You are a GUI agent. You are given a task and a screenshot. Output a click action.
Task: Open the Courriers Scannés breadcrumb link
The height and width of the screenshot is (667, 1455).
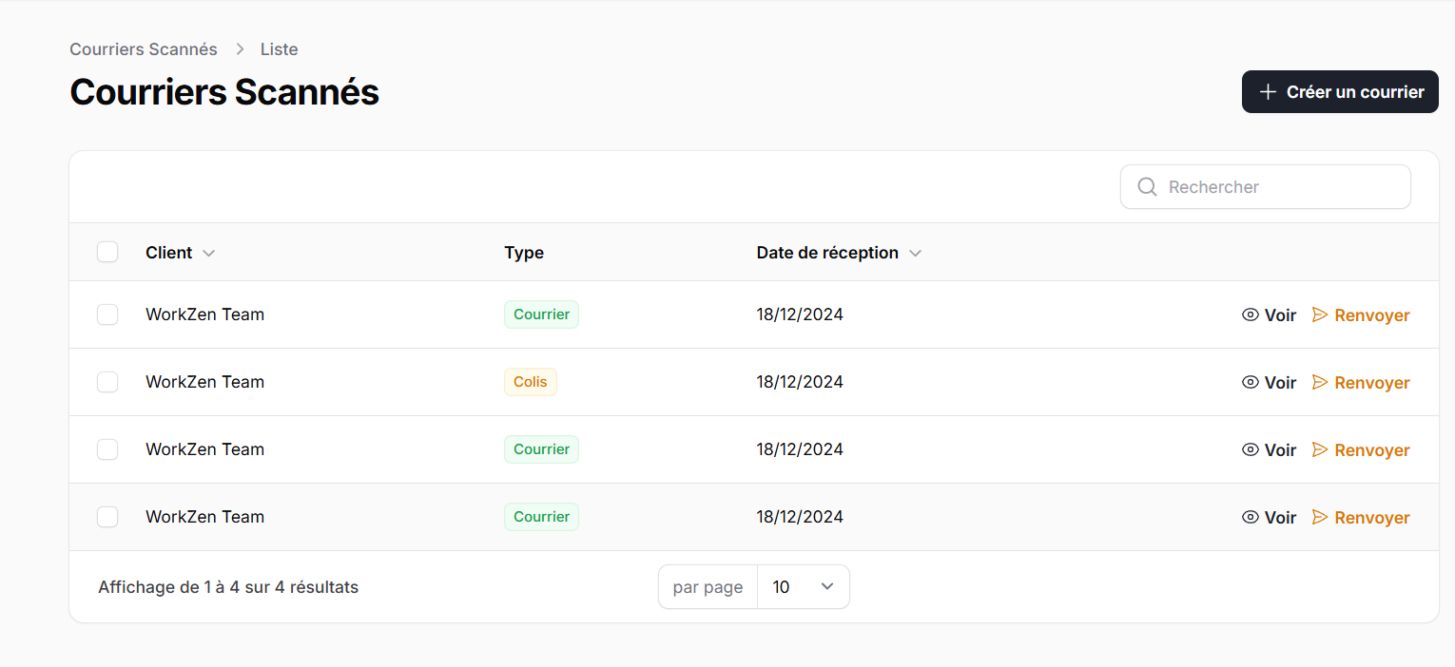pyautogui.click(x=144, y=49)
